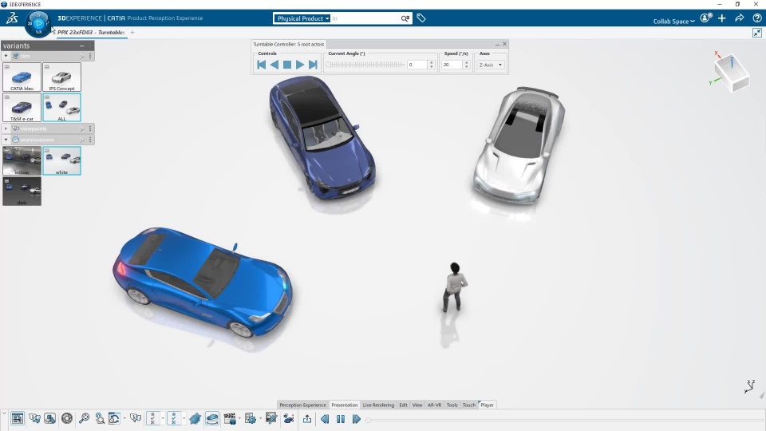
Task: Click the Current Angle slider
Action: (366, 65)
